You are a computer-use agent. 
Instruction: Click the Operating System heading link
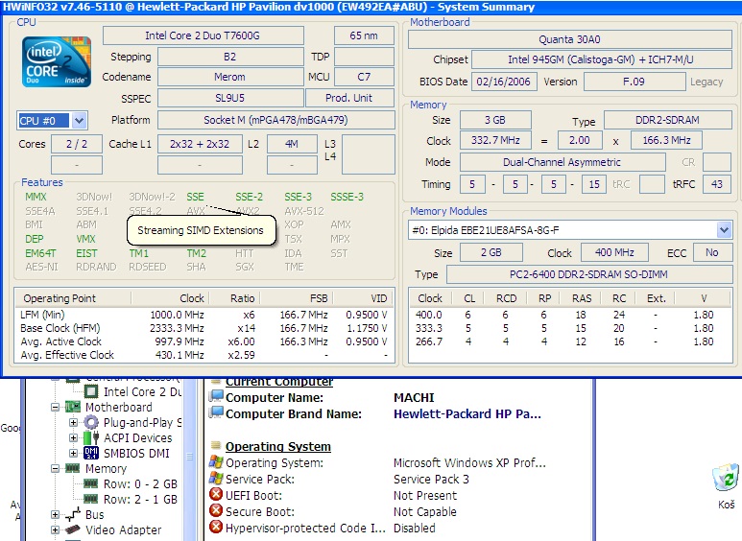[x=278, y=446]
